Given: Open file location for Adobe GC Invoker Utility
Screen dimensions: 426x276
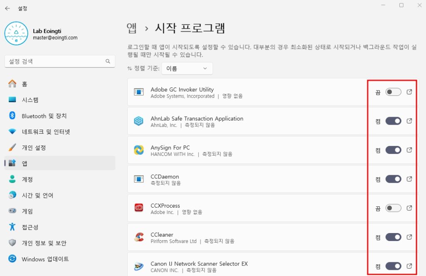Looking at the screenshot, I should 409,92.
